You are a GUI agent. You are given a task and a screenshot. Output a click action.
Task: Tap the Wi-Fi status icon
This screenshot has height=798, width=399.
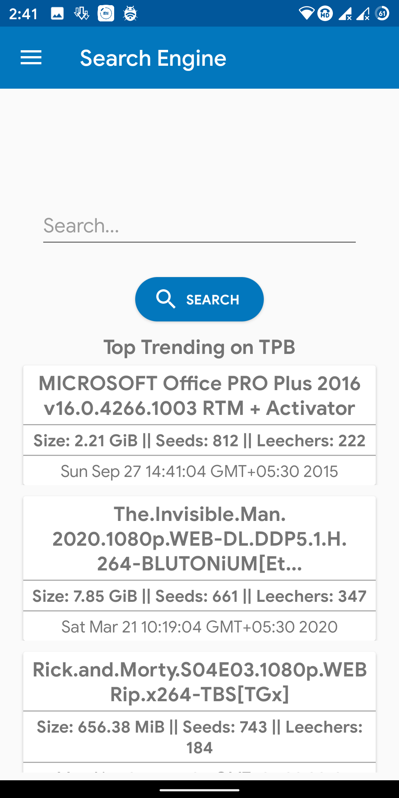[306, 14]
